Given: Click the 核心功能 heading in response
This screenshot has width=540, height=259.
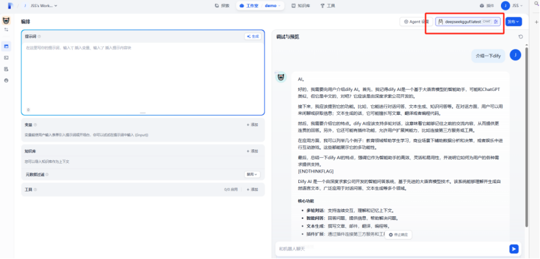Looking at the screenshot, I should (306, 201).
